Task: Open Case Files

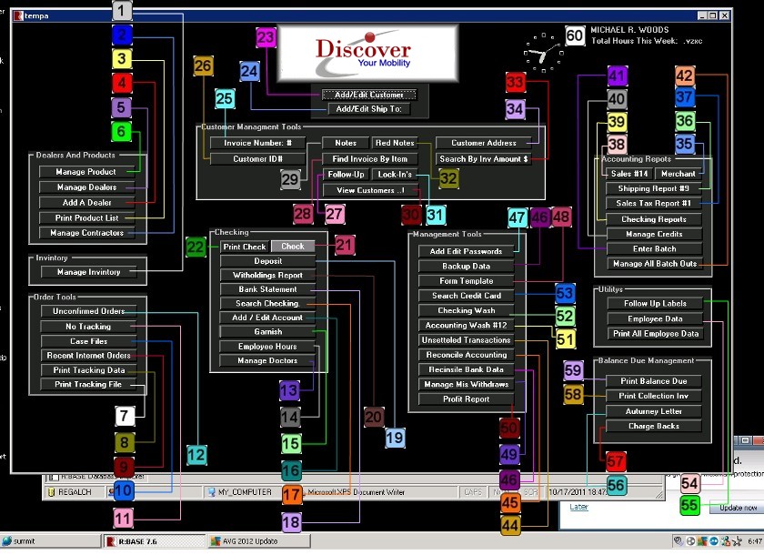Action: [89, 341]
